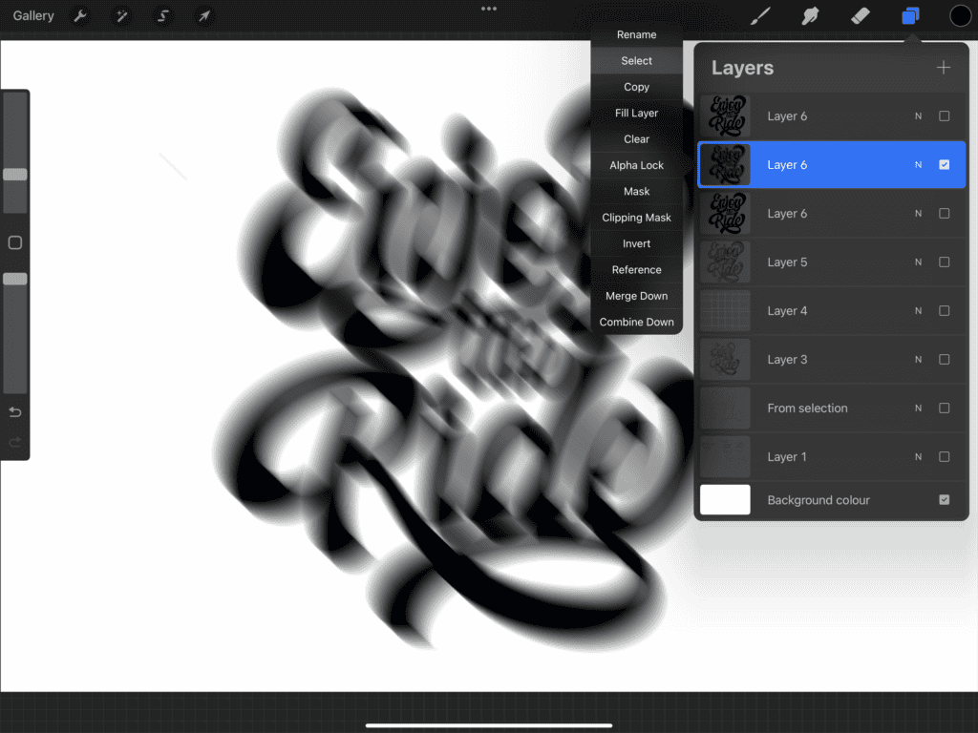Tap the Layer 4 thumbnail
The height and width of the screenshot is (733, 978).
click(725, 310)
